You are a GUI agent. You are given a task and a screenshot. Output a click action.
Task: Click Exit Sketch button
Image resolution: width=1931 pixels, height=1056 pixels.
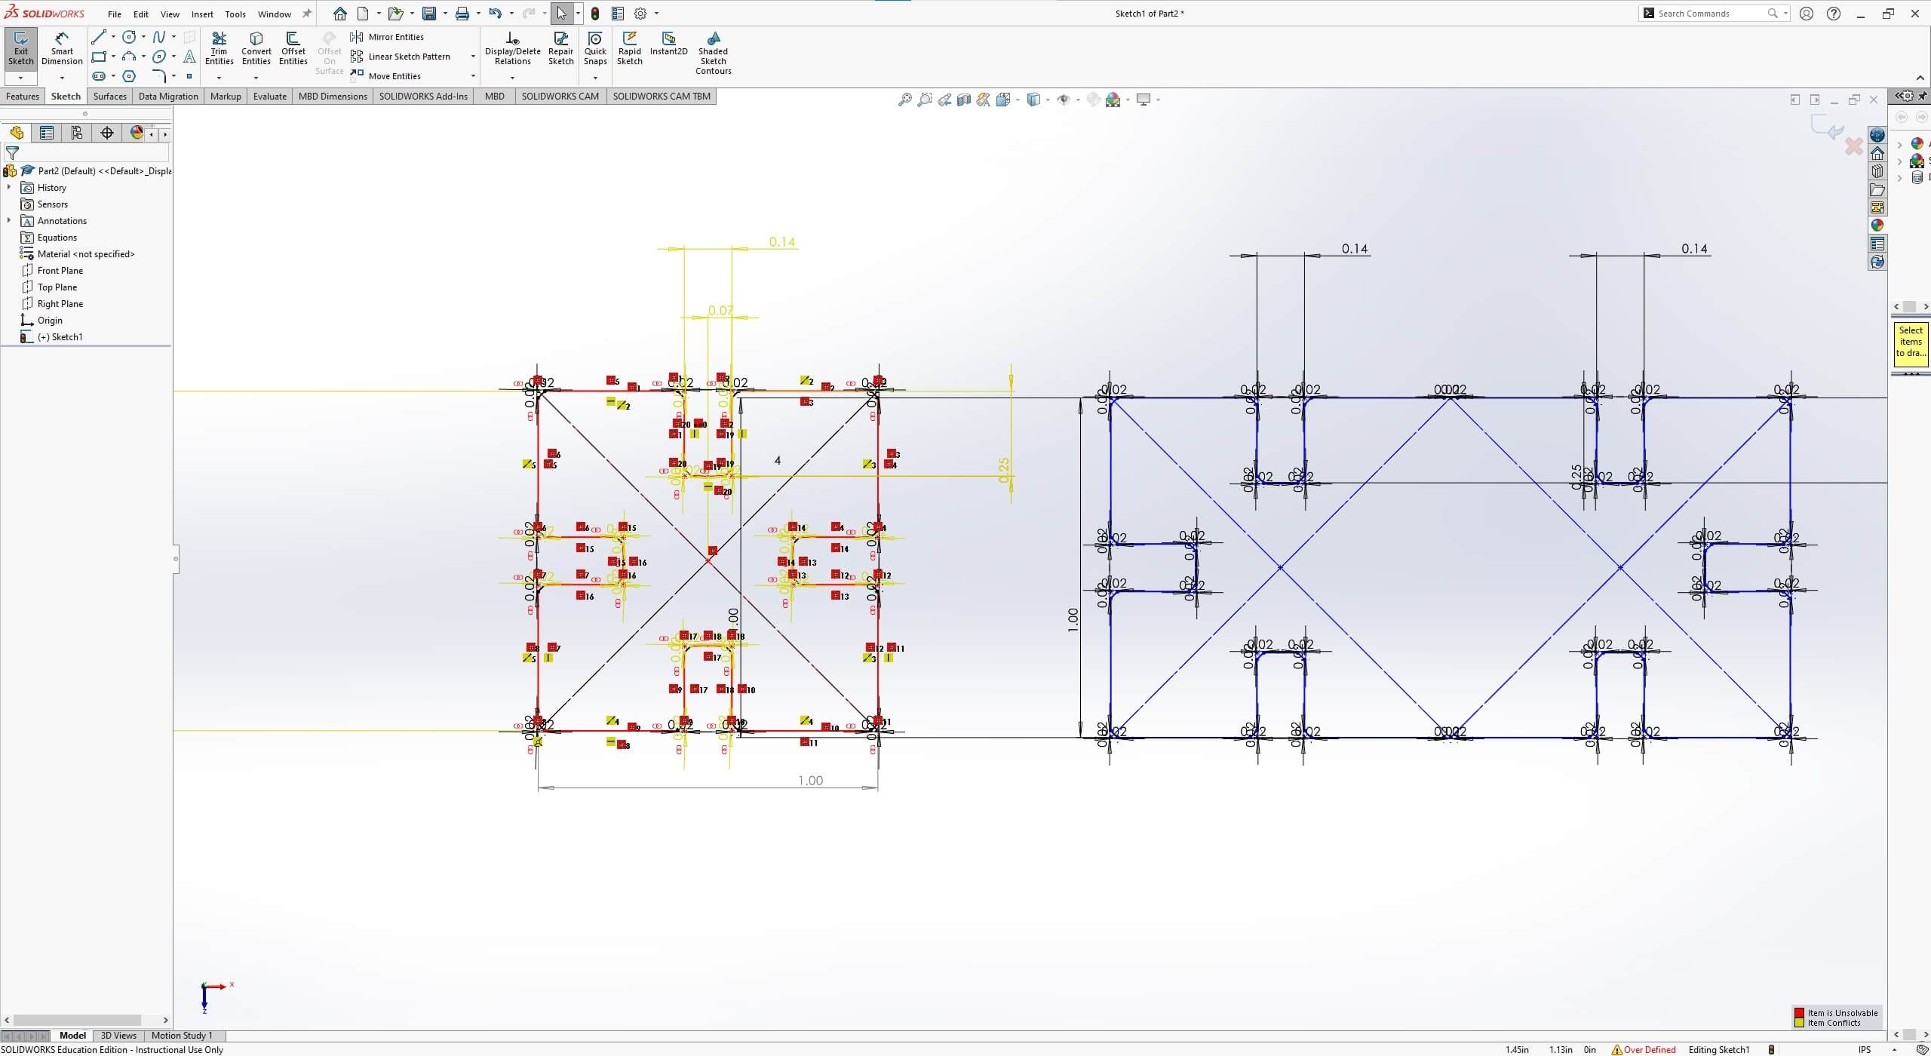pyautogui.click(x=20, y=49)
